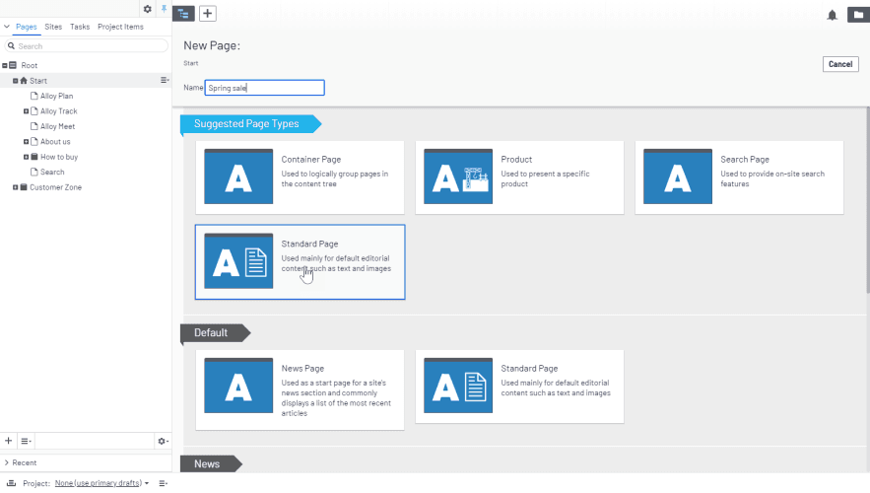Open the bottom-right gear menu of the tree pane

162,441
